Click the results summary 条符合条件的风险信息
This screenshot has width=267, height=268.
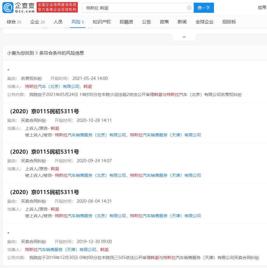pyautogui.click(x=61, y=53)
